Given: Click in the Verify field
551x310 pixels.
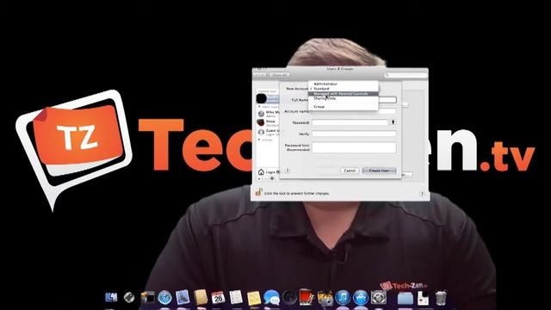Looking at the screenshot, I should (x=354, y=134).
